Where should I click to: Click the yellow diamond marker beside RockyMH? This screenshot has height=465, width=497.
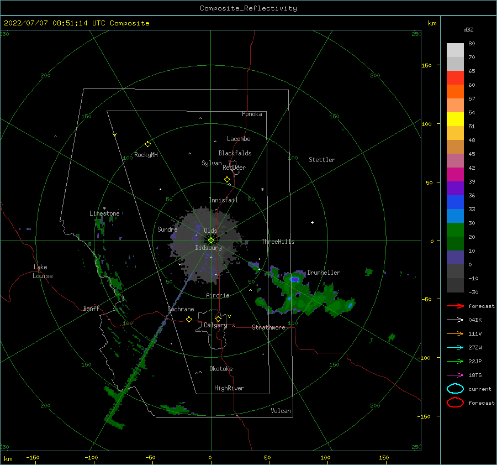click(147, 144)
